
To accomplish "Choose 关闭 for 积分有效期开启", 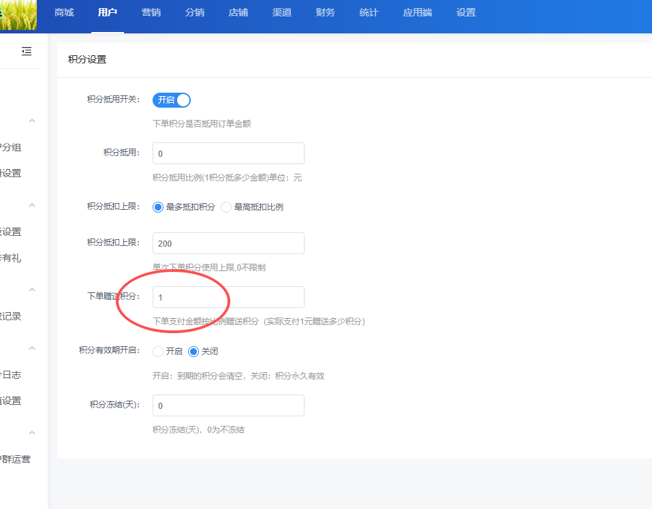I will click(193, 352).
